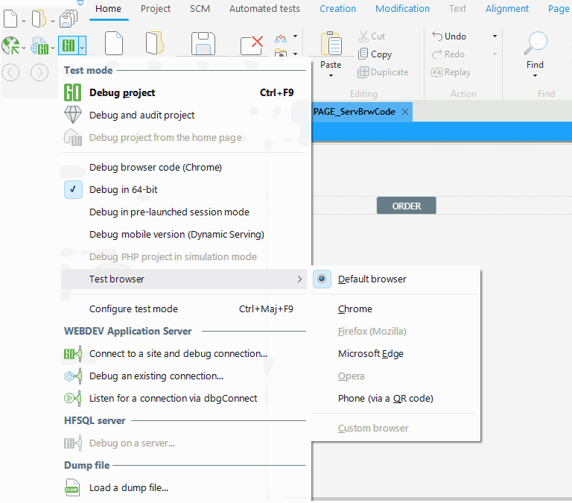Click the small folder icon below shapes icon
572x503 pixels.
[x=281, y=54]
